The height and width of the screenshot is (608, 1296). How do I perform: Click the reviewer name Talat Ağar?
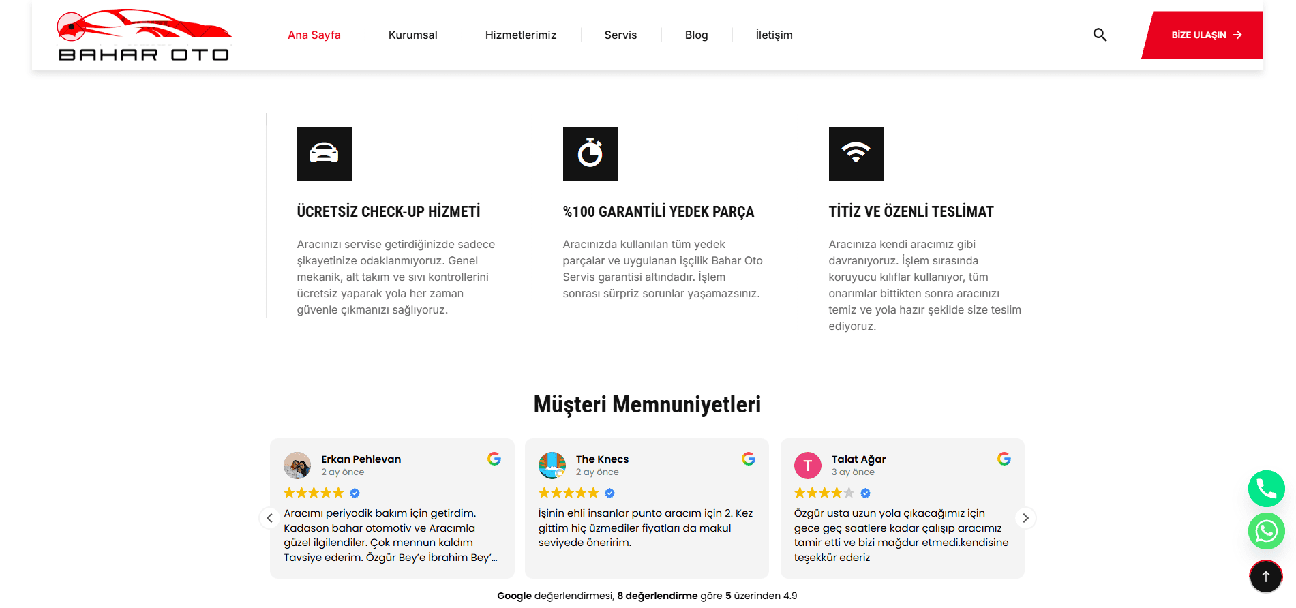(x=859, y=459)
